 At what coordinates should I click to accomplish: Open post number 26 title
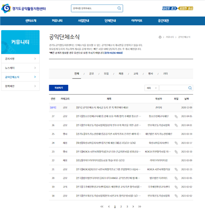(x=109, y=125)
